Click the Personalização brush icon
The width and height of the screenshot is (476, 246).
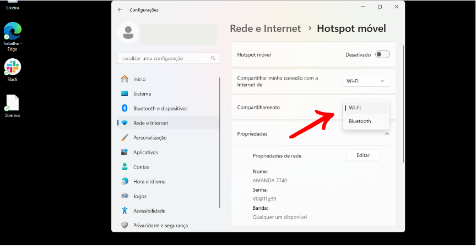[x=125, y=137]
